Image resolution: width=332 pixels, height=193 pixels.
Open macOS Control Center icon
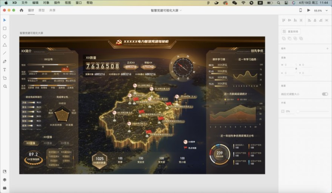pyautogui.click(x=286, y=3)
